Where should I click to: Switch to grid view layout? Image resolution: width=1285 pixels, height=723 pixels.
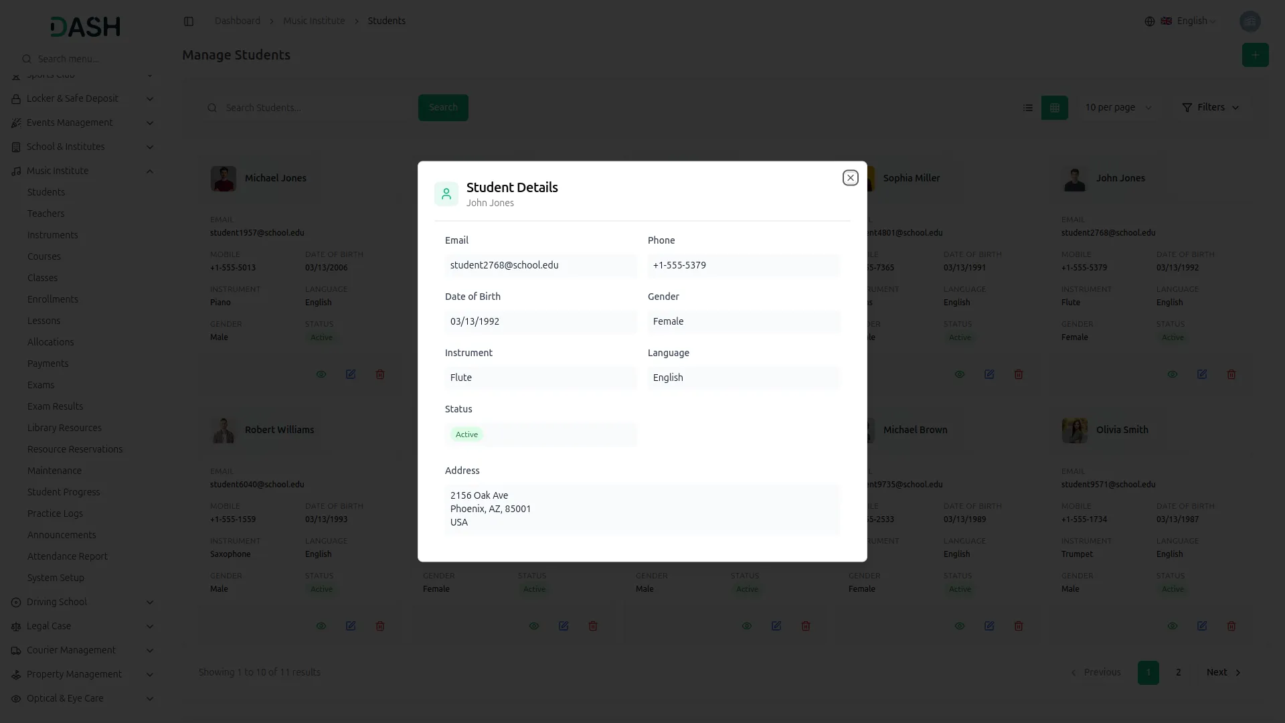pyautogui.click(x=1055, y=108)
